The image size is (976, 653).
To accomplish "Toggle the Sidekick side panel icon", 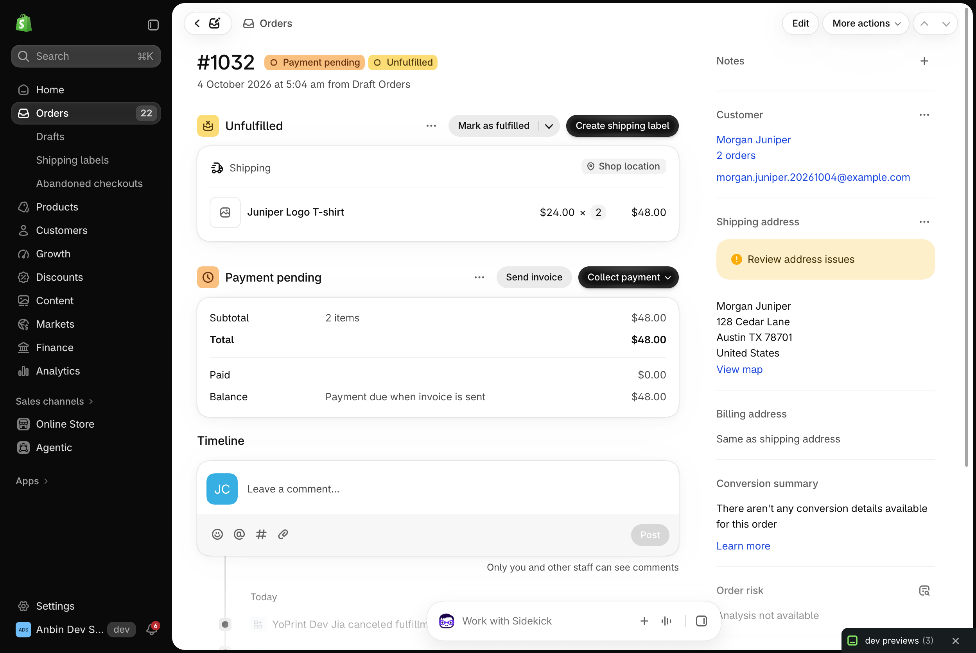I will [701, 621].
